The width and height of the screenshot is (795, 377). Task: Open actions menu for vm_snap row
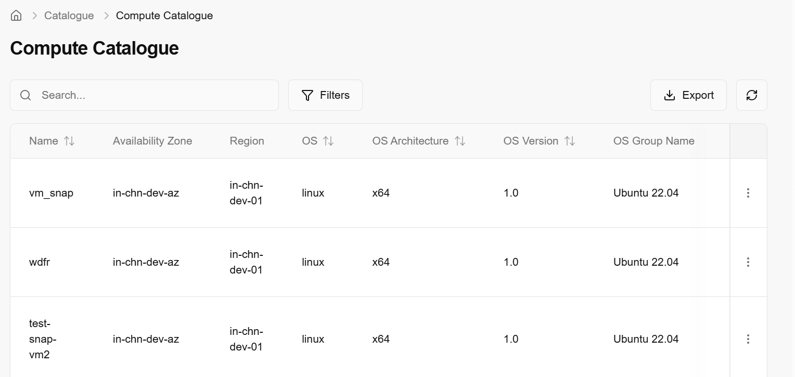pos(748,193)
